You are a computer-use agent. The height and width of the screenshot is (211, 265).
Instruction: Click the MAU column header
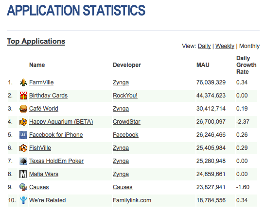coord(203,65)
